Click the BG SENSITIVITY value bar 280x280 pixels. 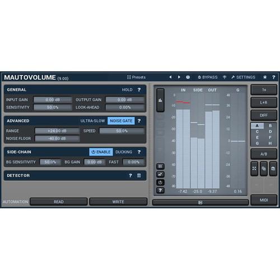(x=50, y=162)
